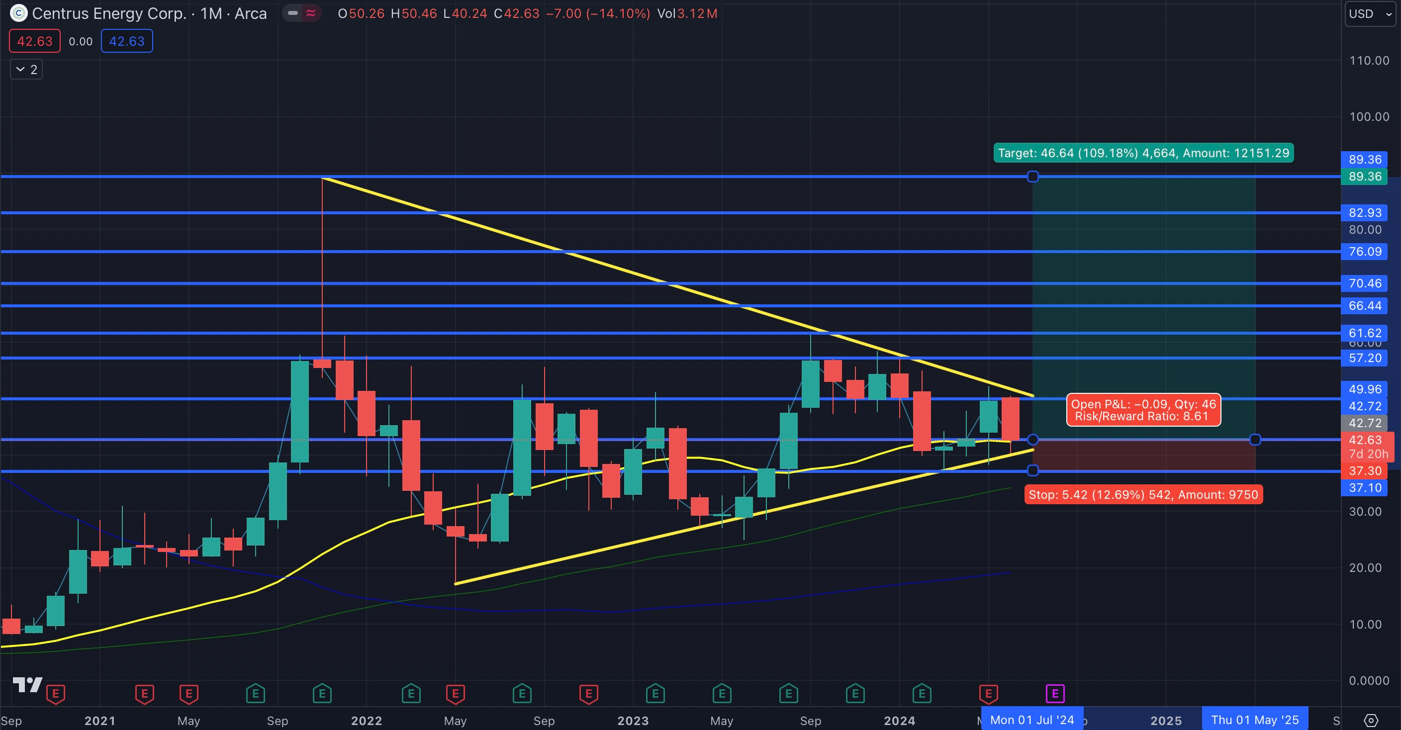Click the Target 46.64 profit label
The width and height of the screenshot is (1401, 730).
point(1143,153)
